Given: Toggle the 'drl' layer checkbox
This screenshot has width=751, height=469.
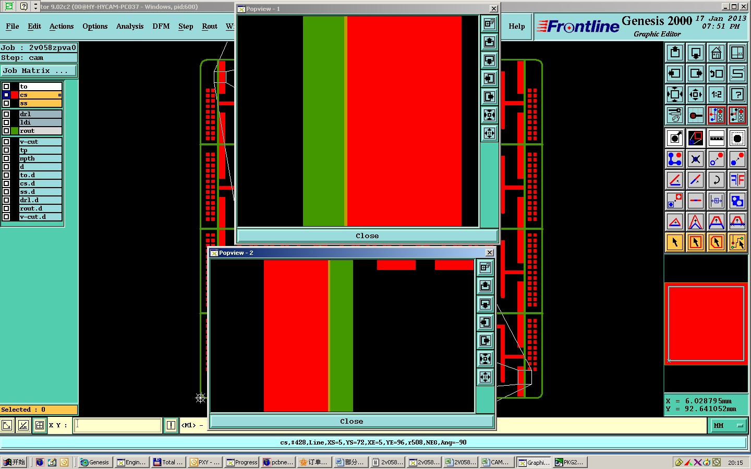Looking at the screenshot, I should [6, 114].
